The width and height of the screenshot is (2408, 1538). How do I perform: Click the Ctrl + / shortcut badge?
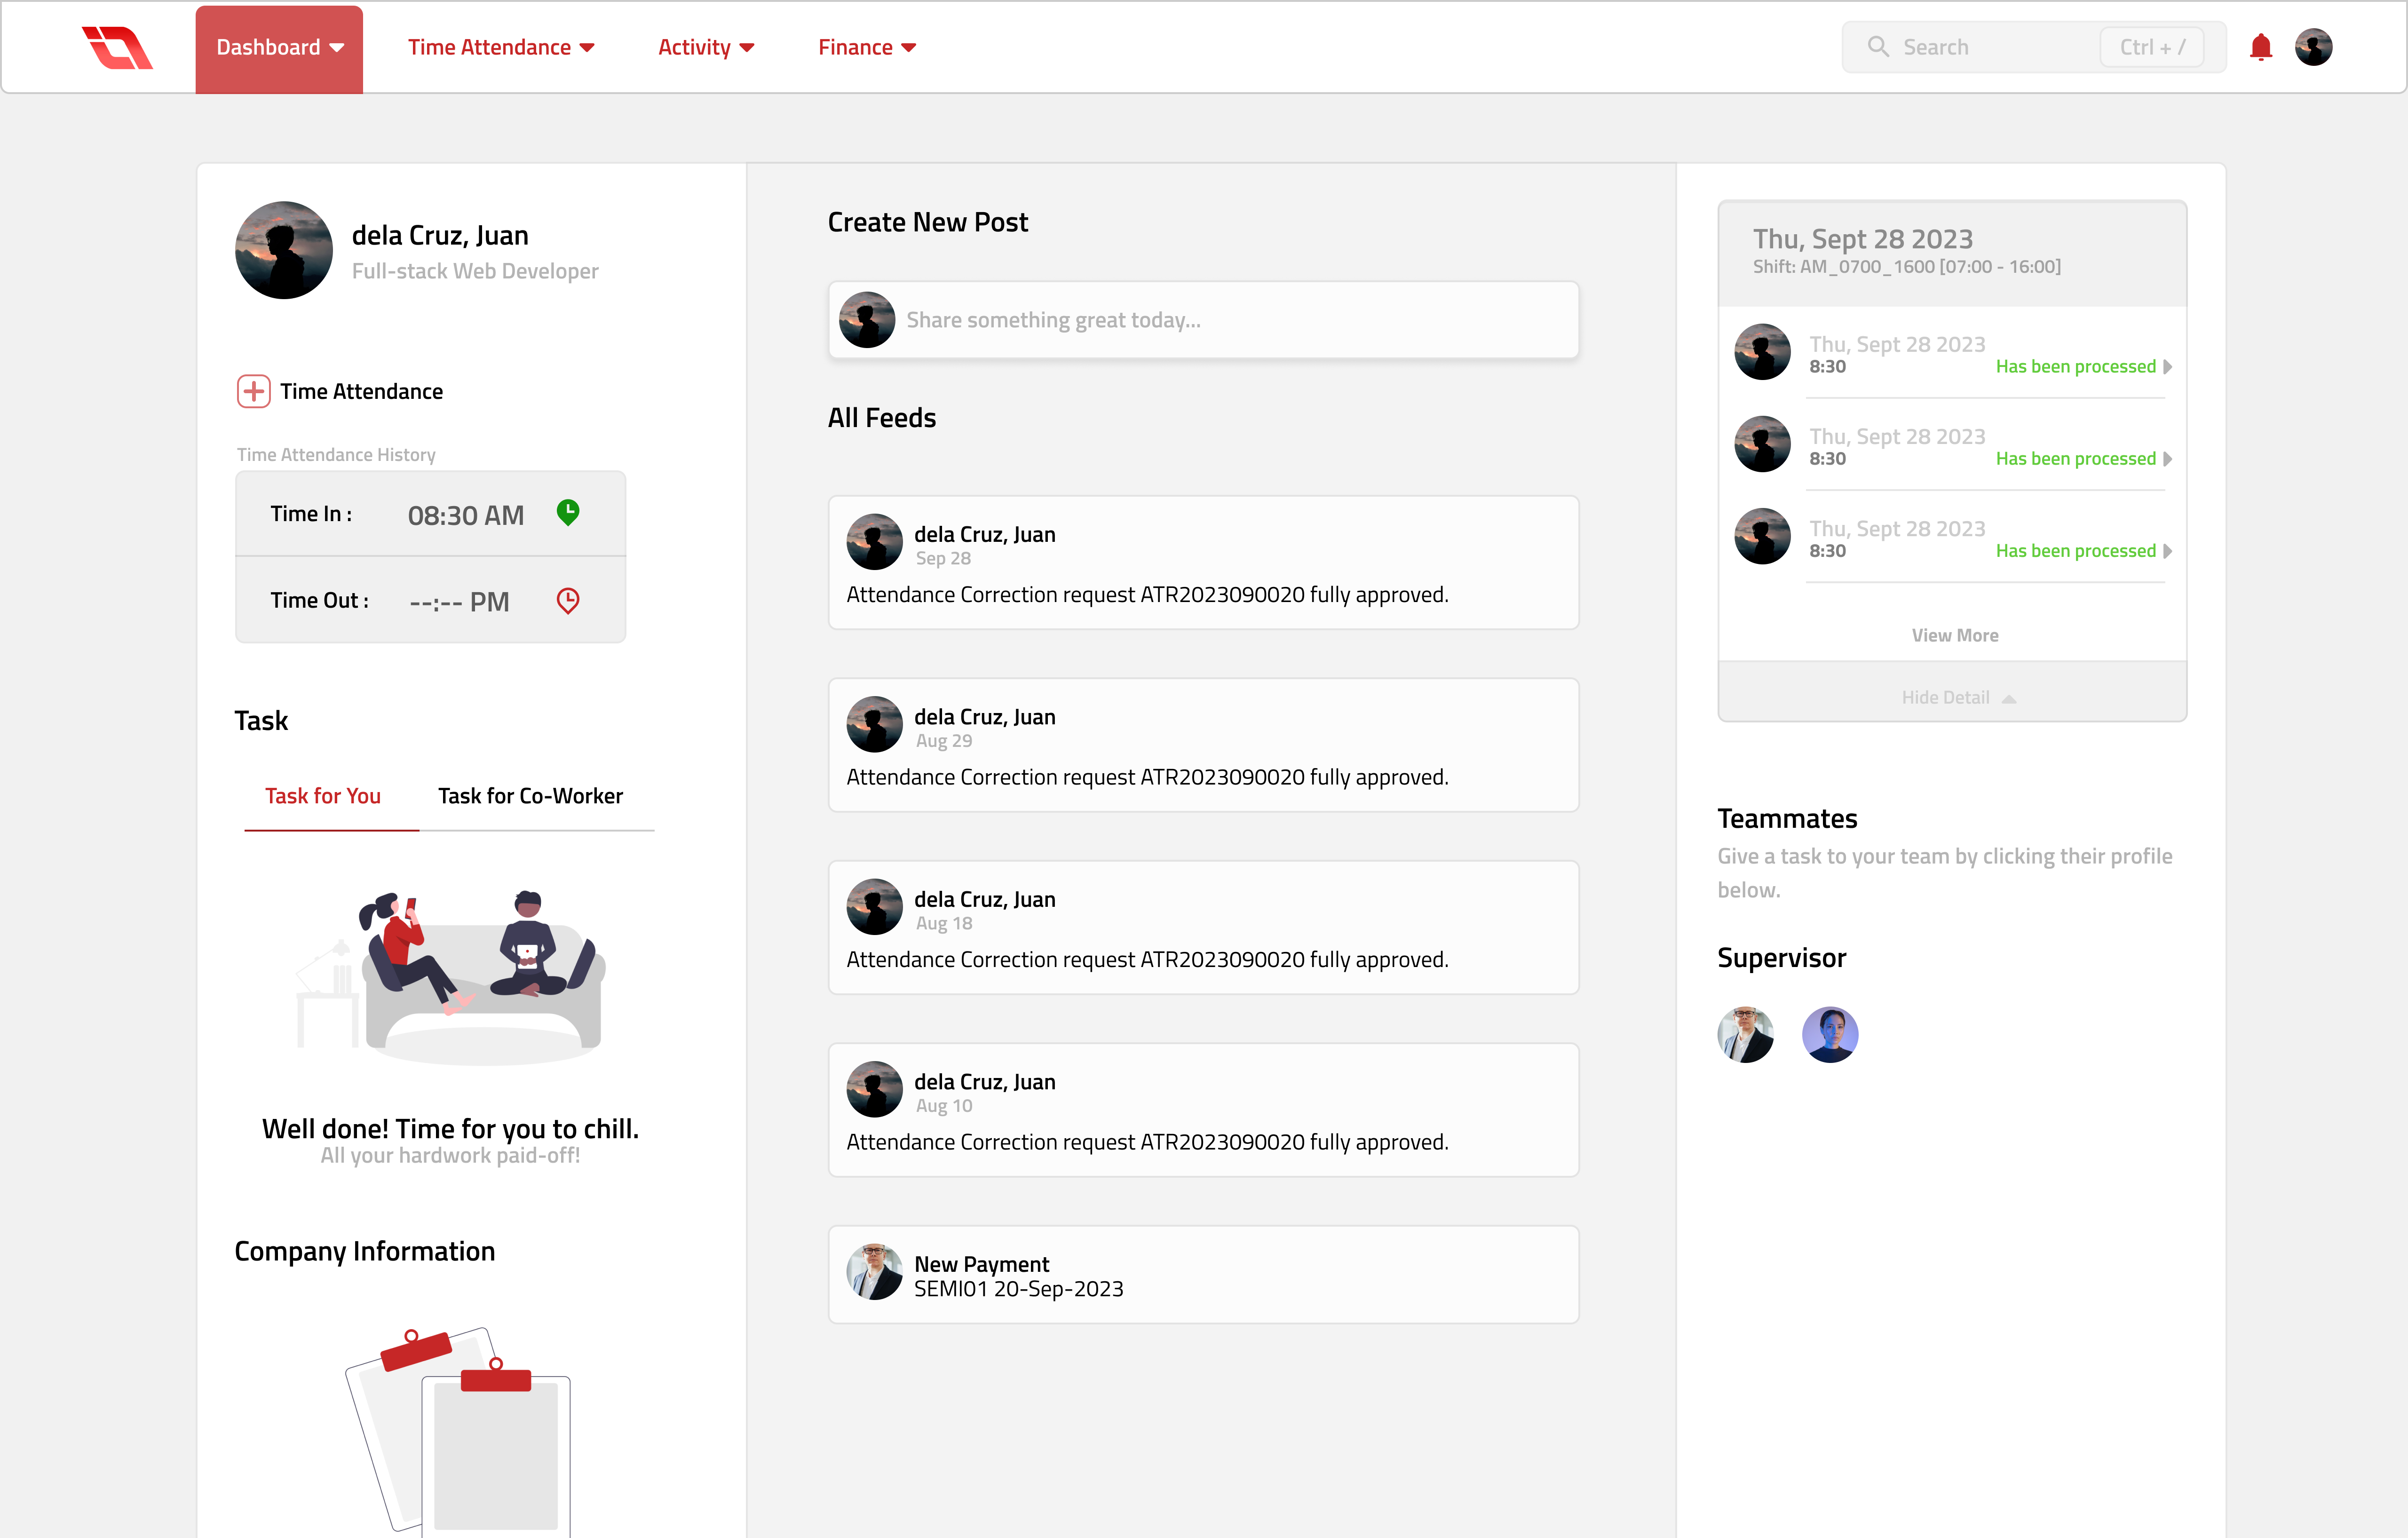click(x=2152, y=46)
